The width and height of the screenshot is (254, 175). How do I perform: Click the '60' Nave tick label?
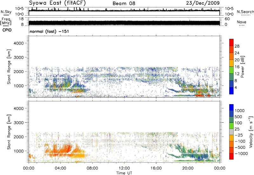227,19
